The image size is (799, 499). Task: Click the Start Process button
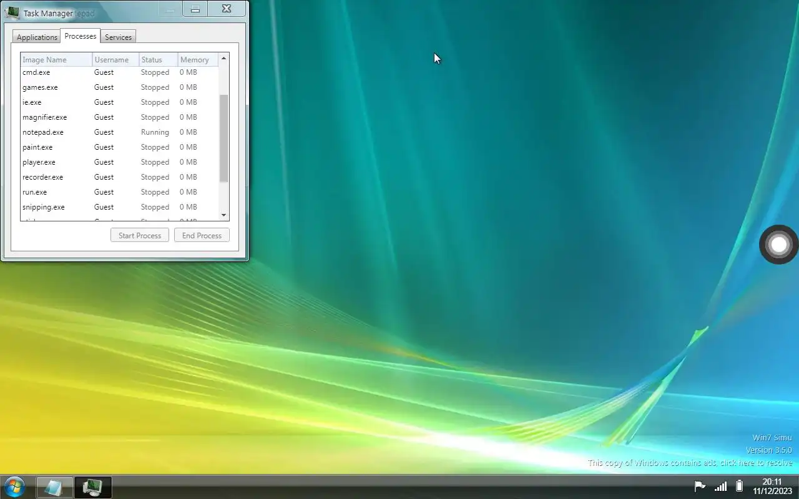point(140,236)
